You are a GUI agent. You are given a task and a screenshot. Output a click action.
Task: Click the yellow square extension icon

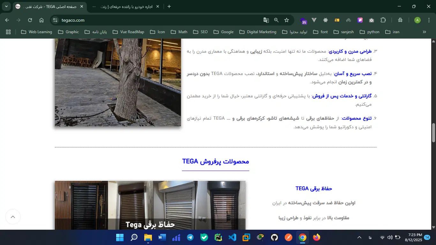[337, 20]
